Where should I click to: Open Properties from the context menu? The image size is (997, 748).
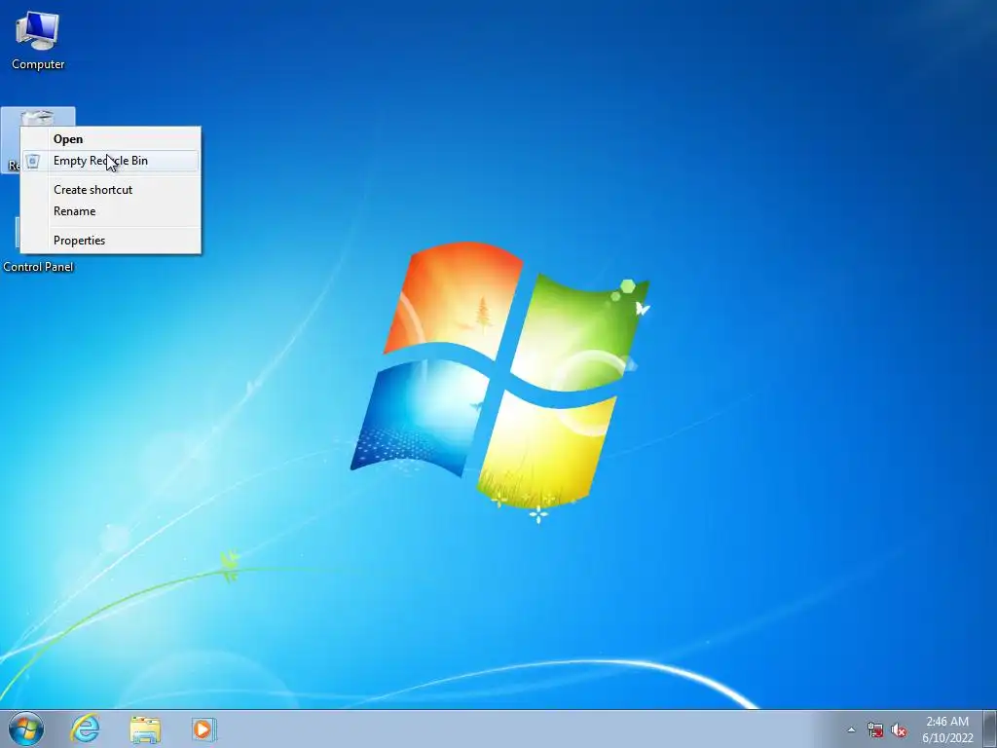[111, 241]
